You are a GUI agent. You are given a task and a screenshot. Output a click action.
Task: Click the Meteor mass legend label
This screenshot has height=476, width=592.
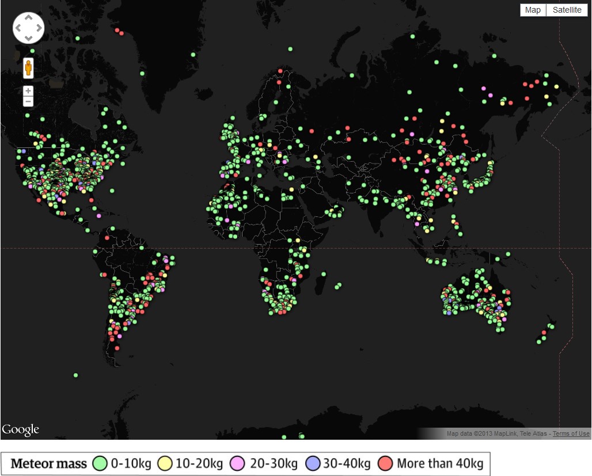click(x=49, y=463)
